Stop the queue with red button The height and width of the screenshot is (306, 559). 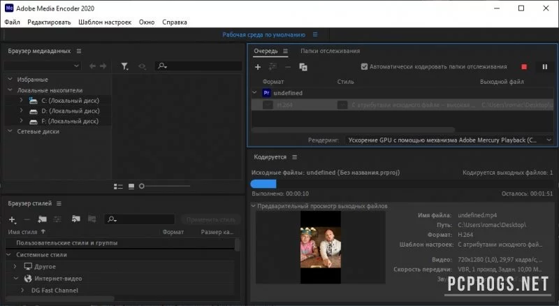(x=524, y=66)
